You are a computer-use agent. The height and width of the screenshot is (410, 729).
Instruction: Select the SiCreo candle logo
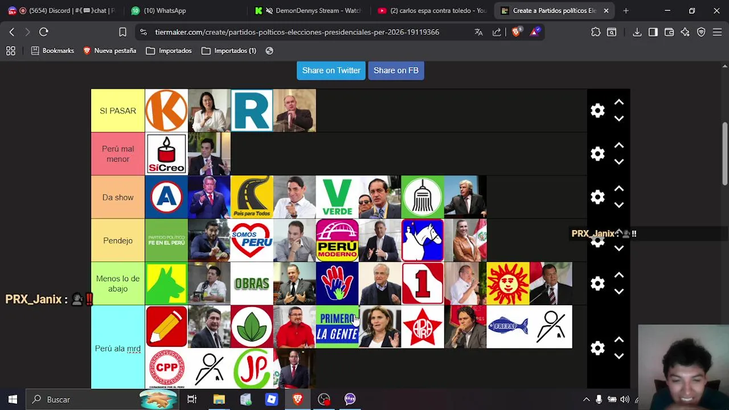tap(166, 154)
